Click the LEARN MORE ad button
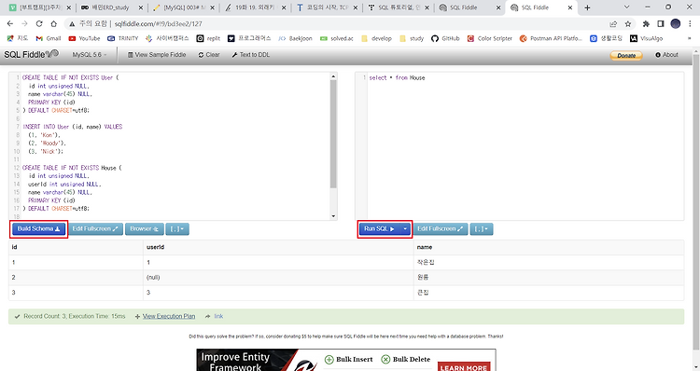 coord(463,367)
